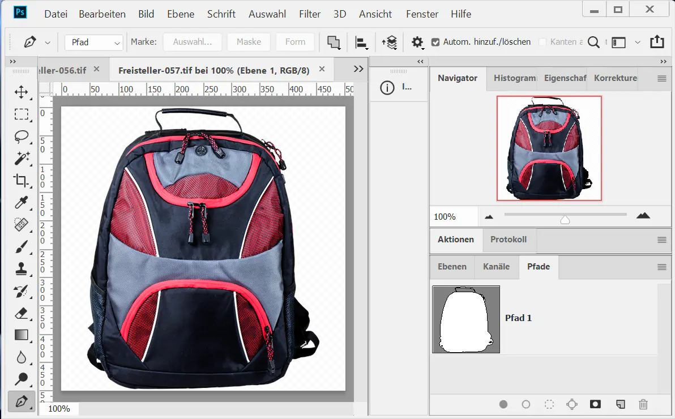Select the Eraser tool
Image resolution: width=675 pixels, height=419 pixels.
pyautogui.click(x=22, y=313)
